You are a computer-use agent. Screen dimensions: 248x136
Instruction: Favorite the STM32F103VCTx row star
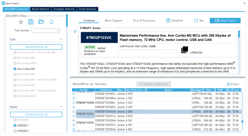74,116
